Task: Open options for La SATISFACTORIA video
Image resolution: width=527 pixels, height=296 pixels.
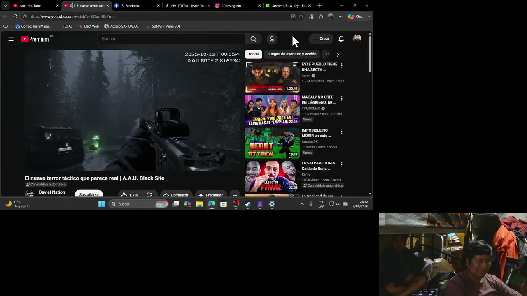Action: coord(341,164)
